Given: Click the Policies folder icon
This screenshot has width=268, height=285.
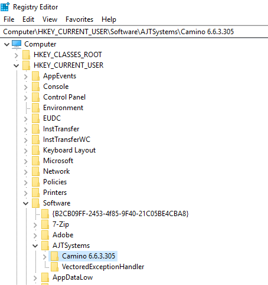Looking at the screenshot, I should pos(35,182).
